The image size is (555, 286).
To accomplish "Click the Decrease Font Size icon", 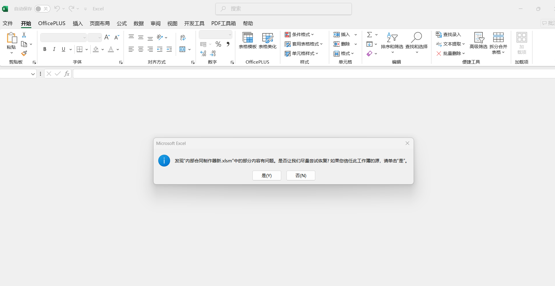I will pos(117,37).
